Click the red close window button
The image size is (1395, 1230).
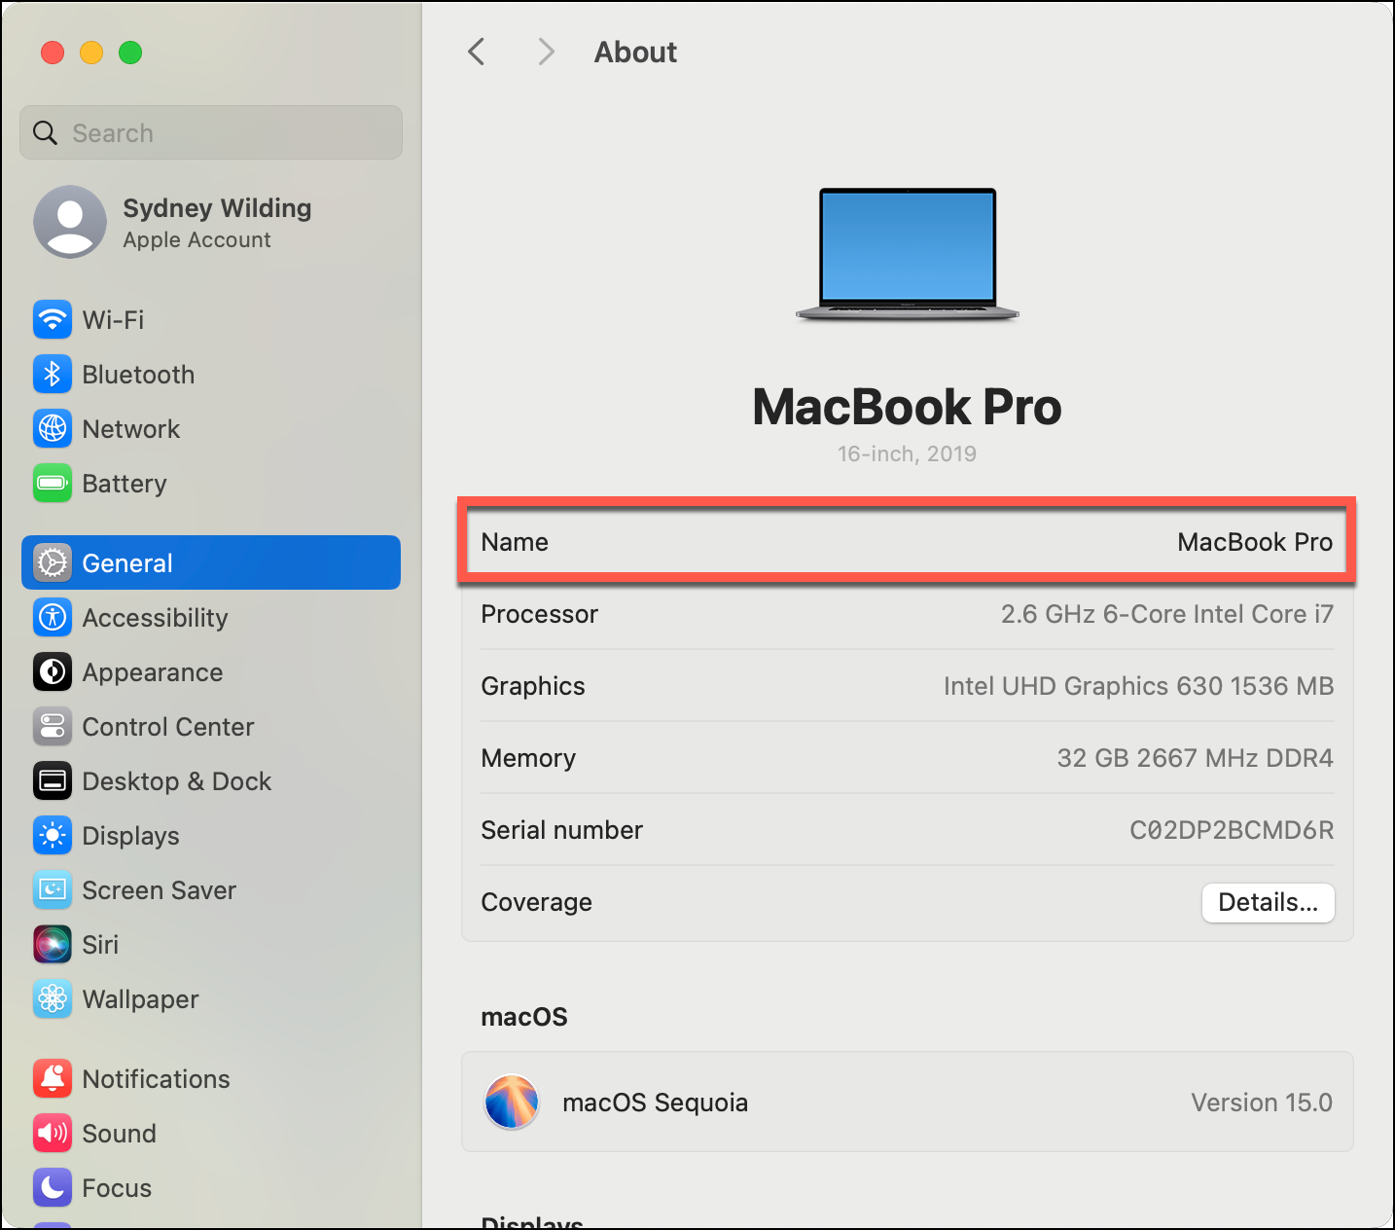click(53, 53)
